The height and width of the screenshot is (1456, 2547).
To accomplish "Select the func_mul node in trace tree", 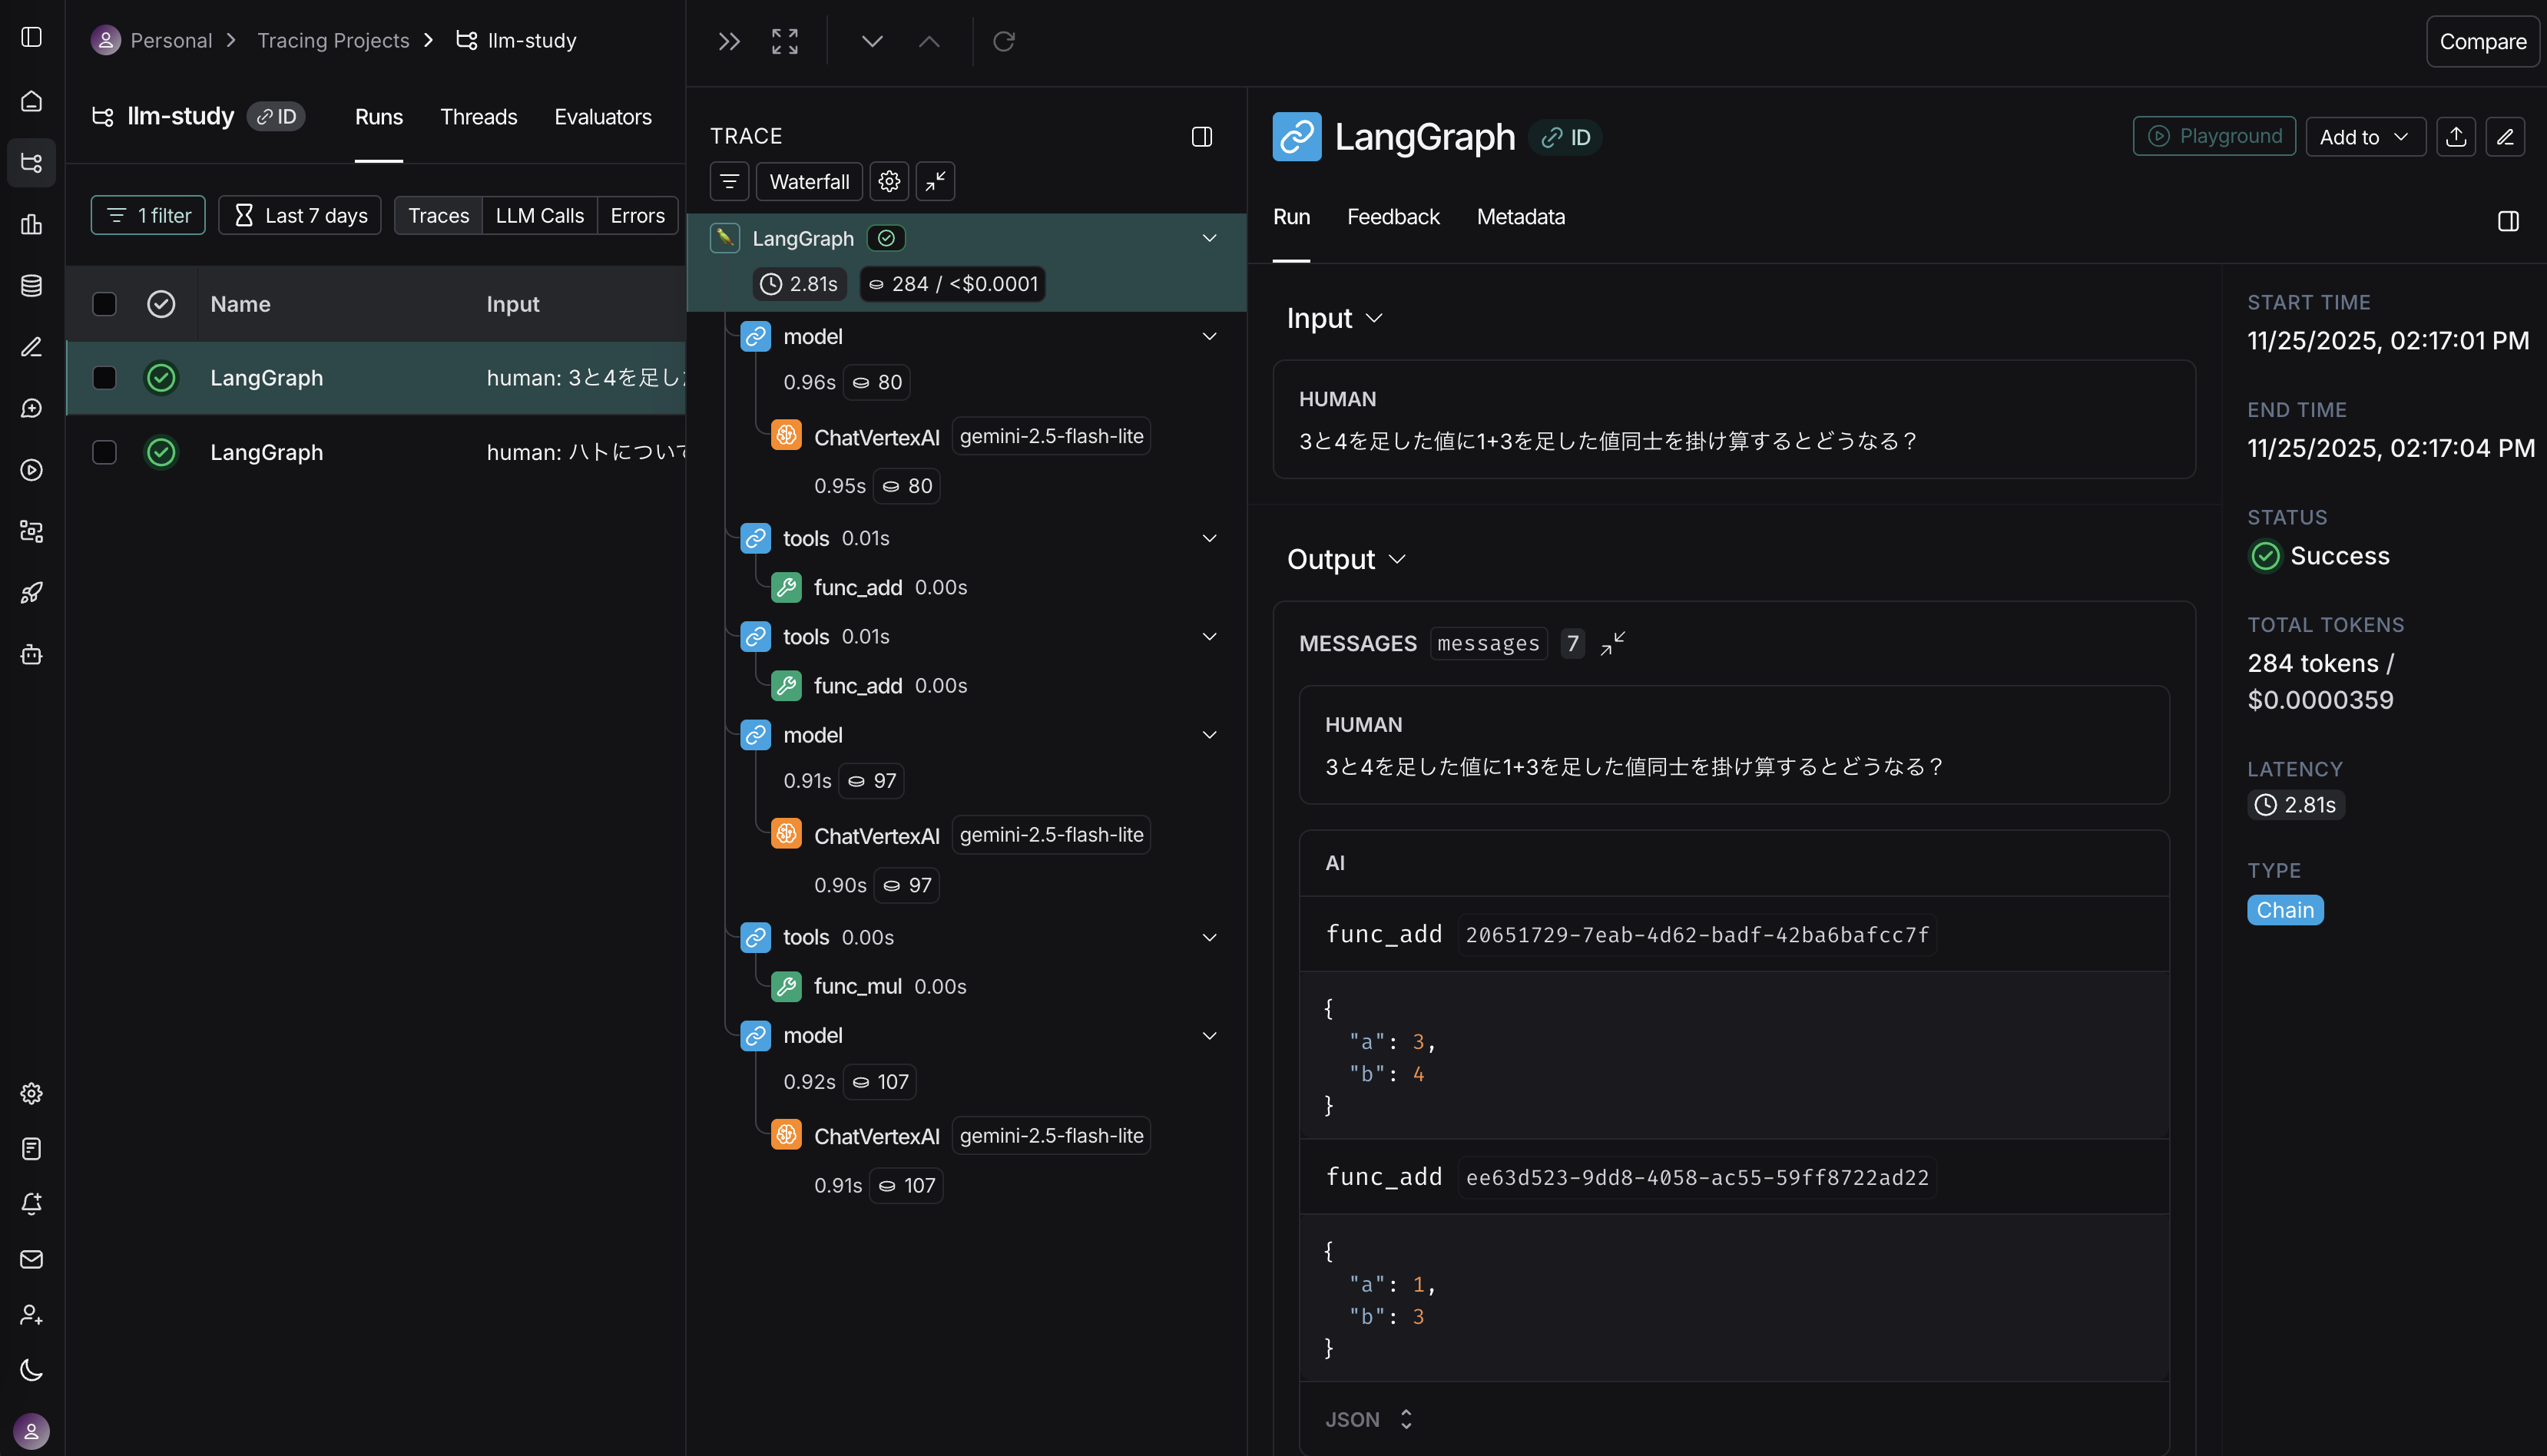I will point(857,986).
